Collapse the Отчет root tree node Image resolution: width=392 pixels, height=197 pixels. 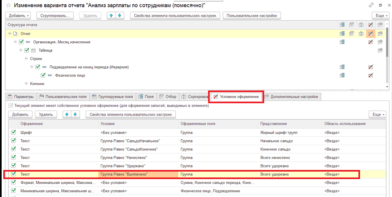(10, 34)
